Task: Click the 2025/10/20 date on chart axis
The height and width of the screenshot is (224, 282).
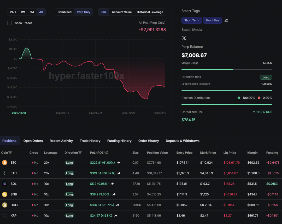Action: coord(128,113)
